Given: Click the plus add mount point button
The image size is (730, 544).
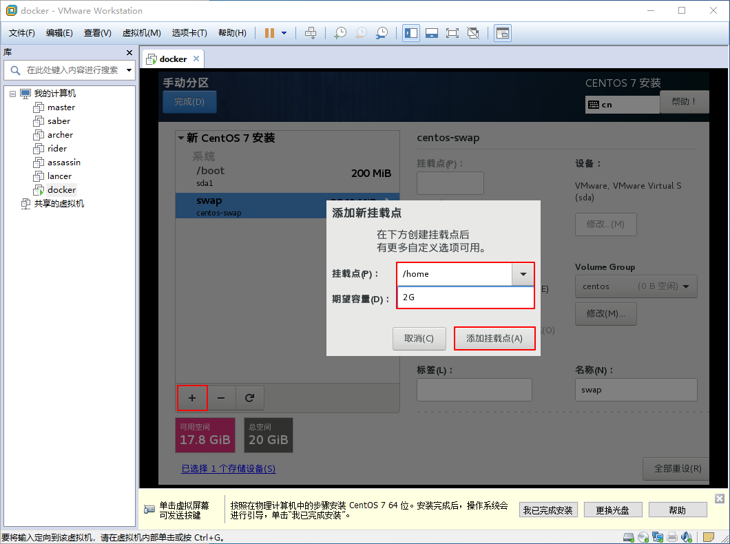Looking at the screenshot, I should [192, 397].
